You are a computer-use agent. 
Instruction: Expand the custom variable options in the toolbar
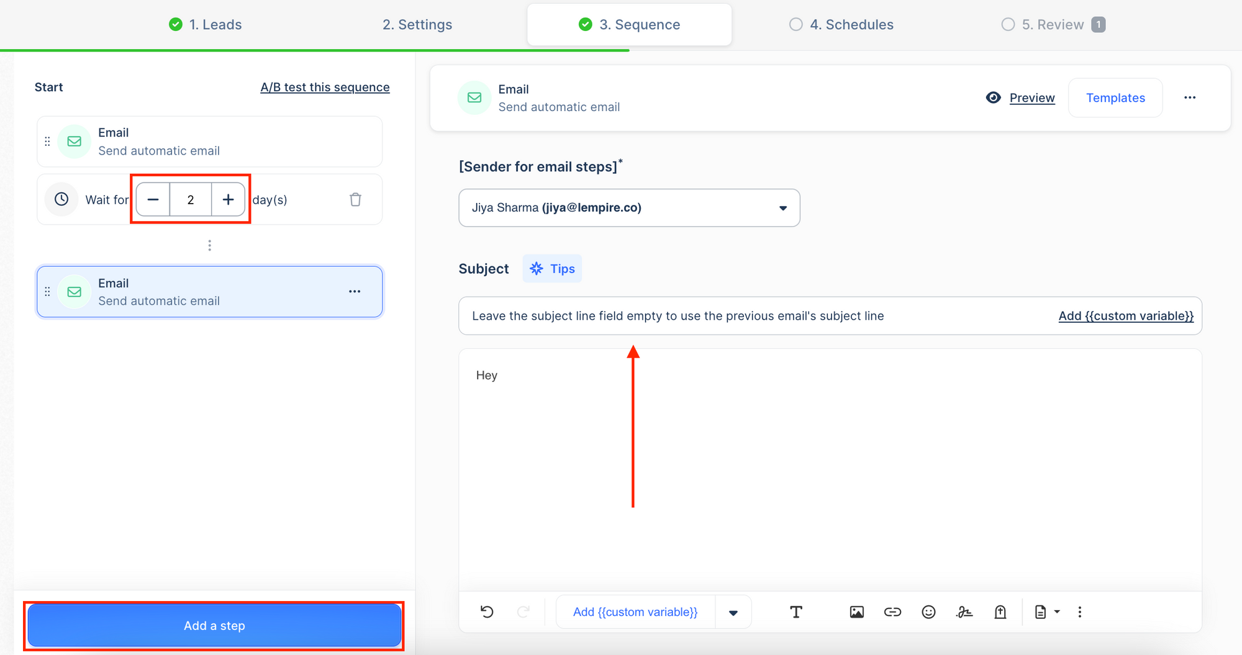click(733, 612)
